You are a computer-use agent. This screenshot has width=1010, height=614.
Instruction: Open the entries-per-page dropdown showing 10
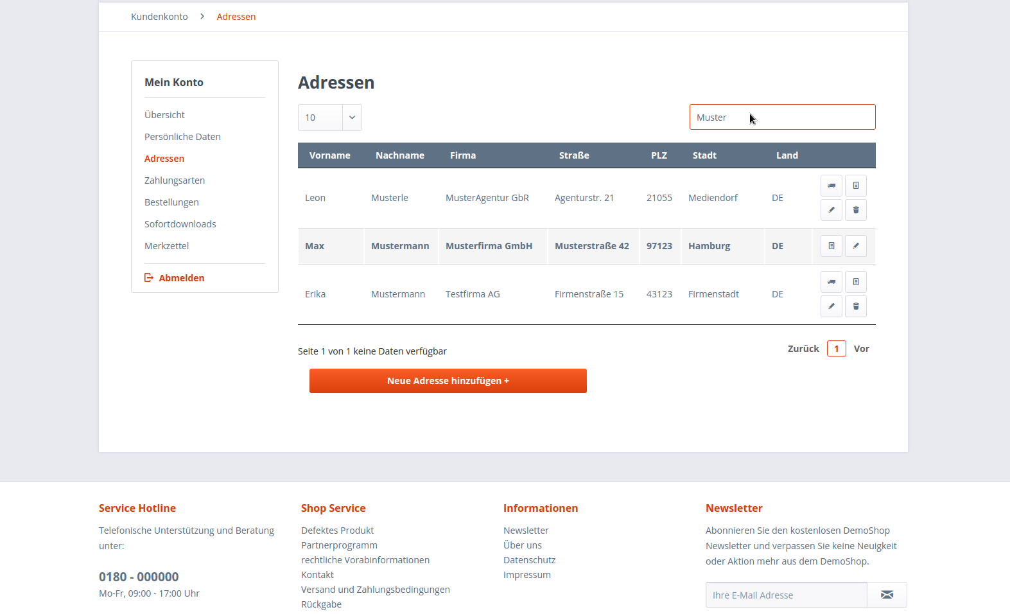click(330, 118)
